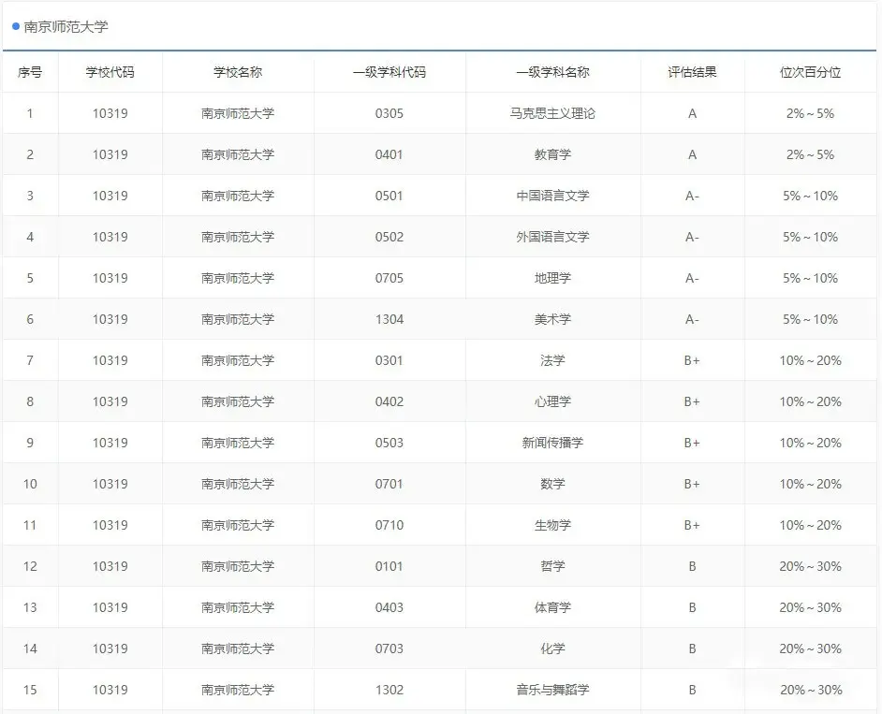Select the 一级学科名称 column header
This screenshot has width=882, height=714.
click(553, 72)
